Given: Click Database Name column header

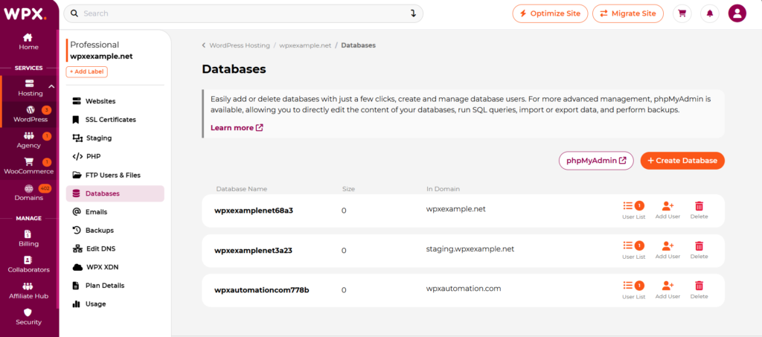Looking at the screenshot, I should pos(242,189).
